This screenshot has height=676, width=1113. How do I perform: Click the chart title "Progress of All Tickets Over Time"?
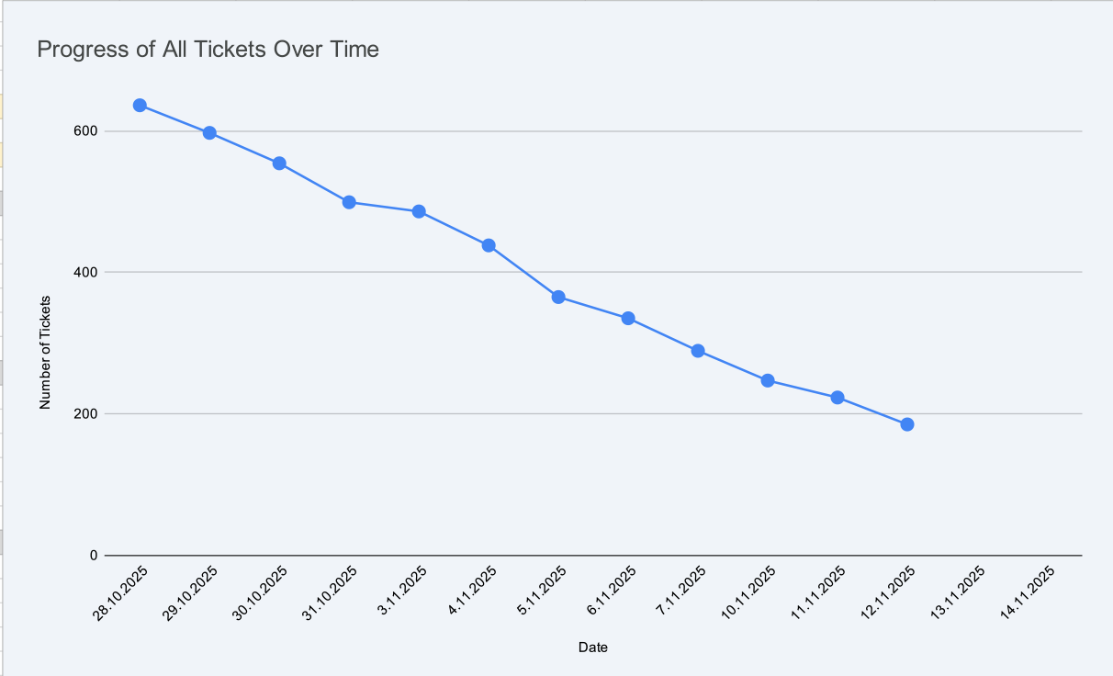pyautogui.click(x=208, y=50)
